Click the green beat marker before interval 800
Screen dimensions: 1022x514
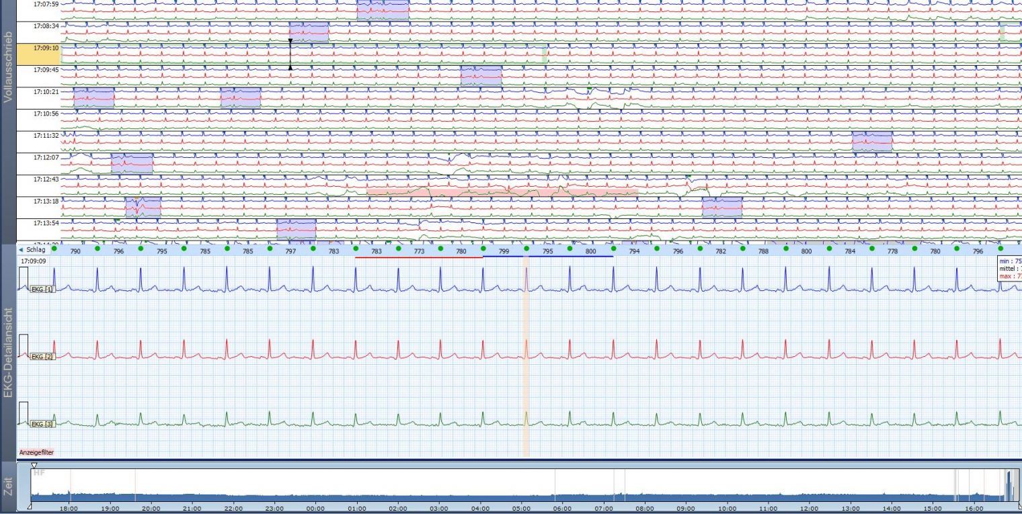569,248
